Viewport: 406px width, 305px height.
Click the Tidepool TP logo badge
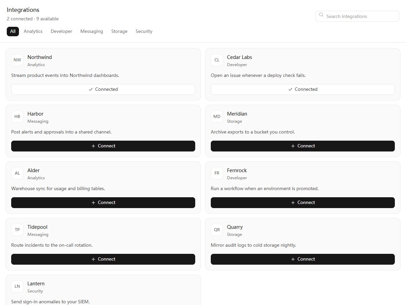[x=17, y=230]
